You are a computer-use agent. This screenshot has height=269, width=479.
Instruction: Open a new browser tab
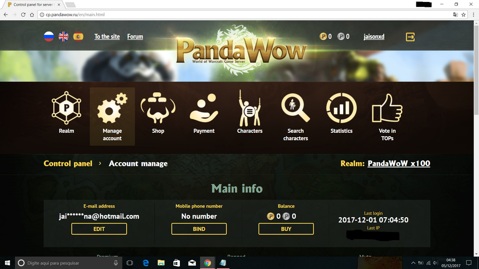pyautogui.click(x=70, y=4)
